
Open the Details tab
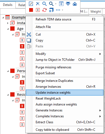(8, 5)
